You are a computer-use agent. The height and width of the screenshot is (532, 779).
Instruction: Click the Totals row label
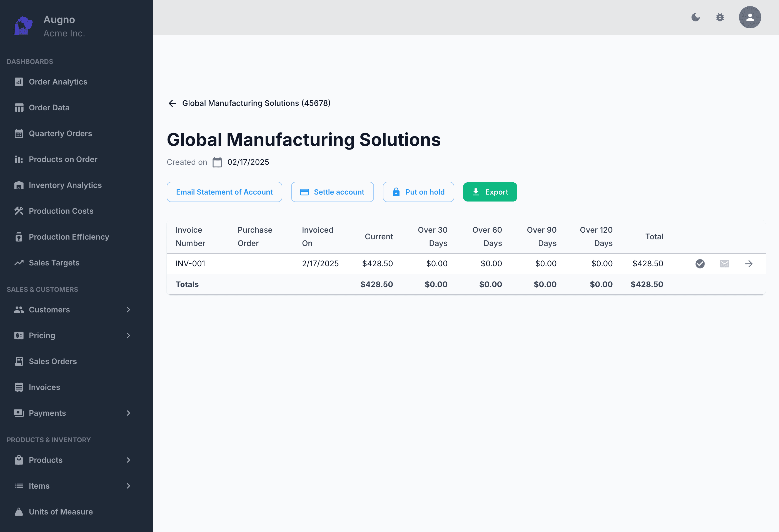coord(187,284)
